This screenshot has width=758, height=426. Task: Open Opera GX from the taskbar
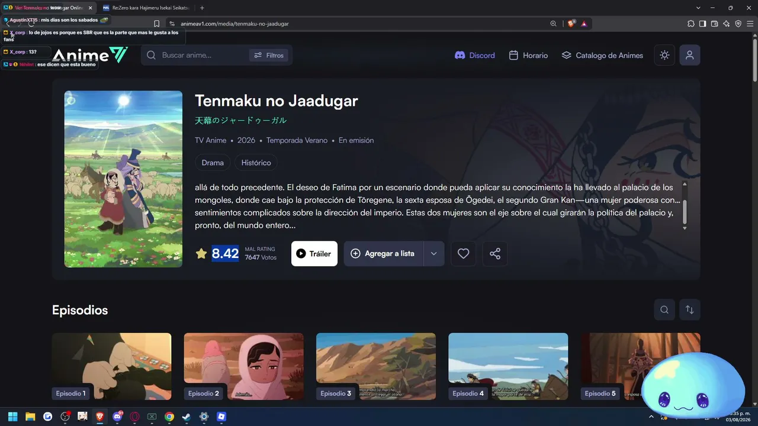coord(134,417)
